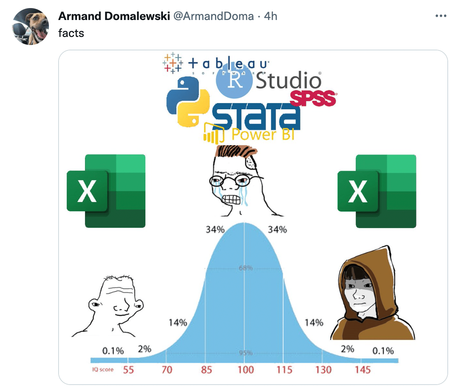Click the RStudio logo in the image

tap(269, 81)
